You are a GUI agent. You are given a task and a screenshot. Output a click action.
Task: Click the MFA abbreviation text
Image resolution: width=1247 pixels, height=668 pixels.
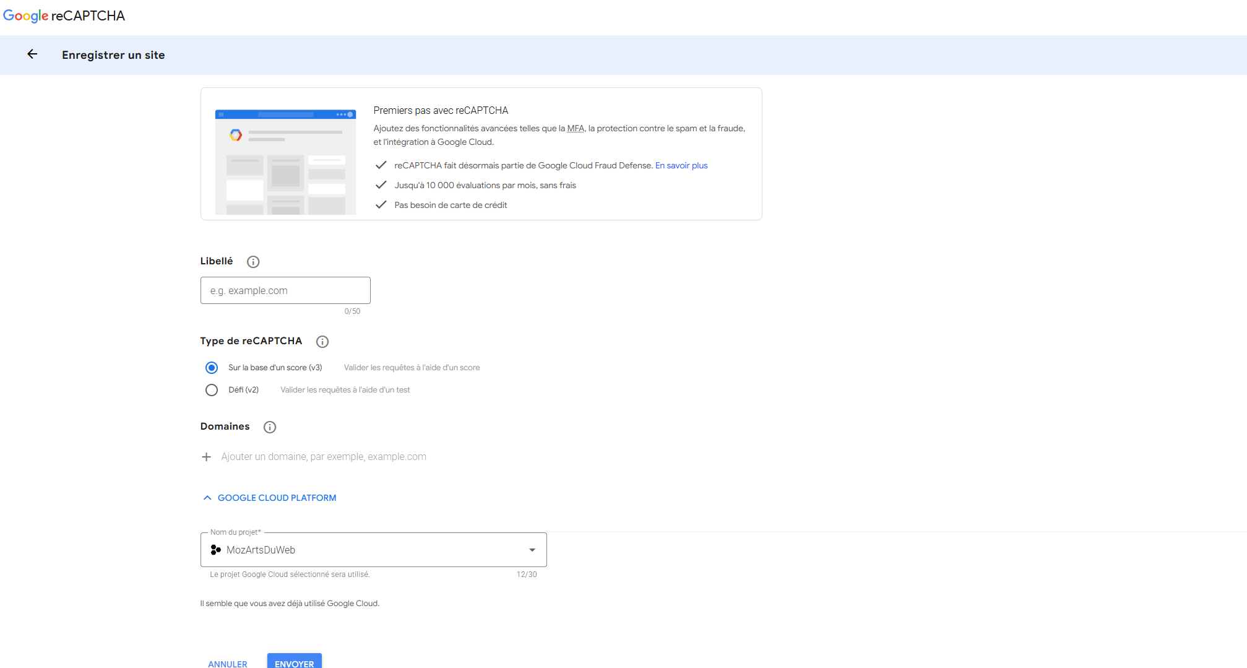coord(576,129)
